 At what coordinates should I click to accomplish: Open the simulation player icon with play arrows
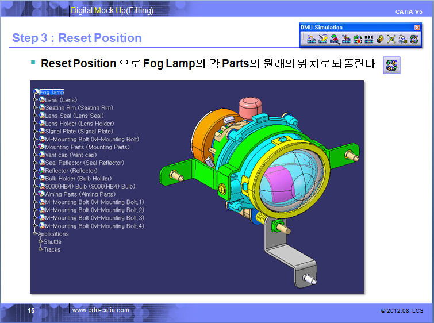[369, 39]
